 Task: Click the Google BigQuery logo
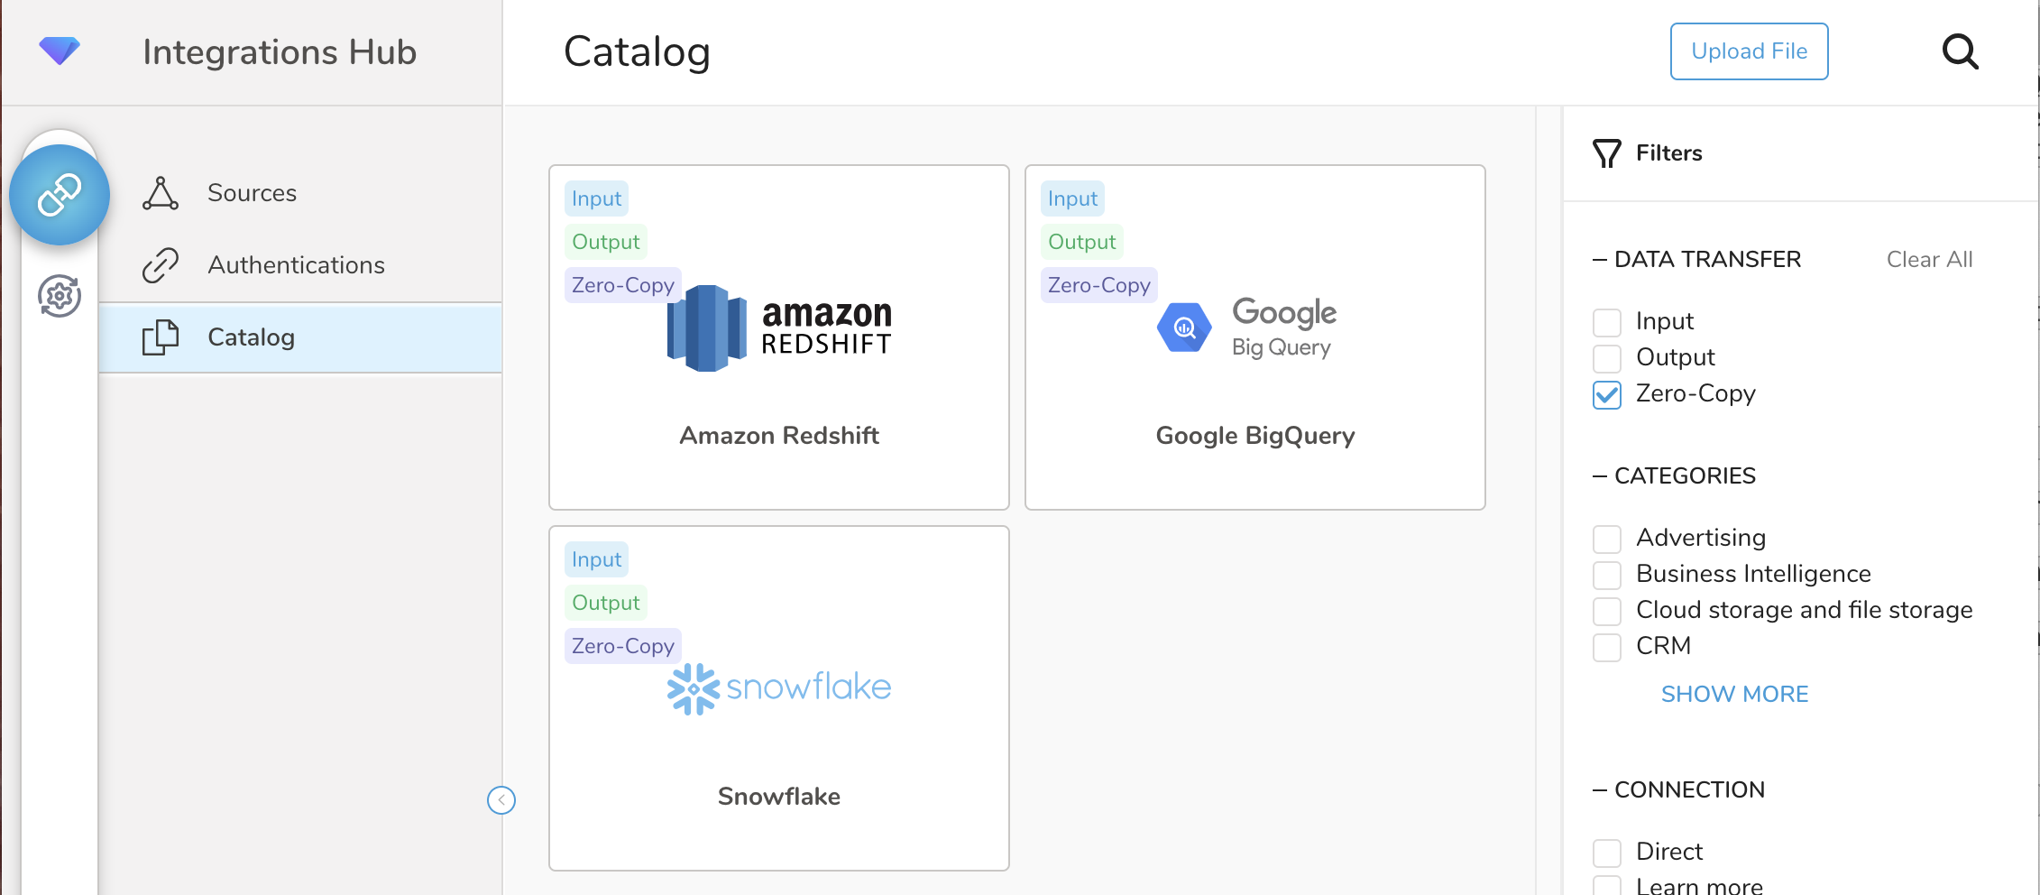point(1247,328)
